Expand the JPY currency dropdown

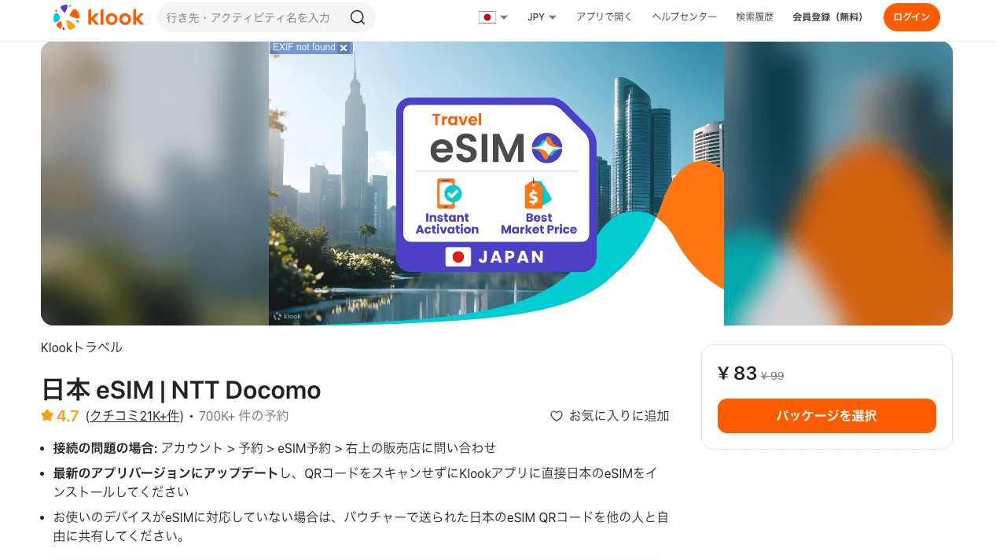pyautogui.click(x=542, y=17)
